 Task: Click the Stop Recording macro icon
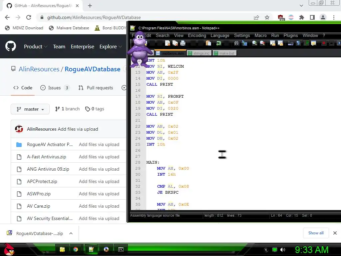[331, 43]
